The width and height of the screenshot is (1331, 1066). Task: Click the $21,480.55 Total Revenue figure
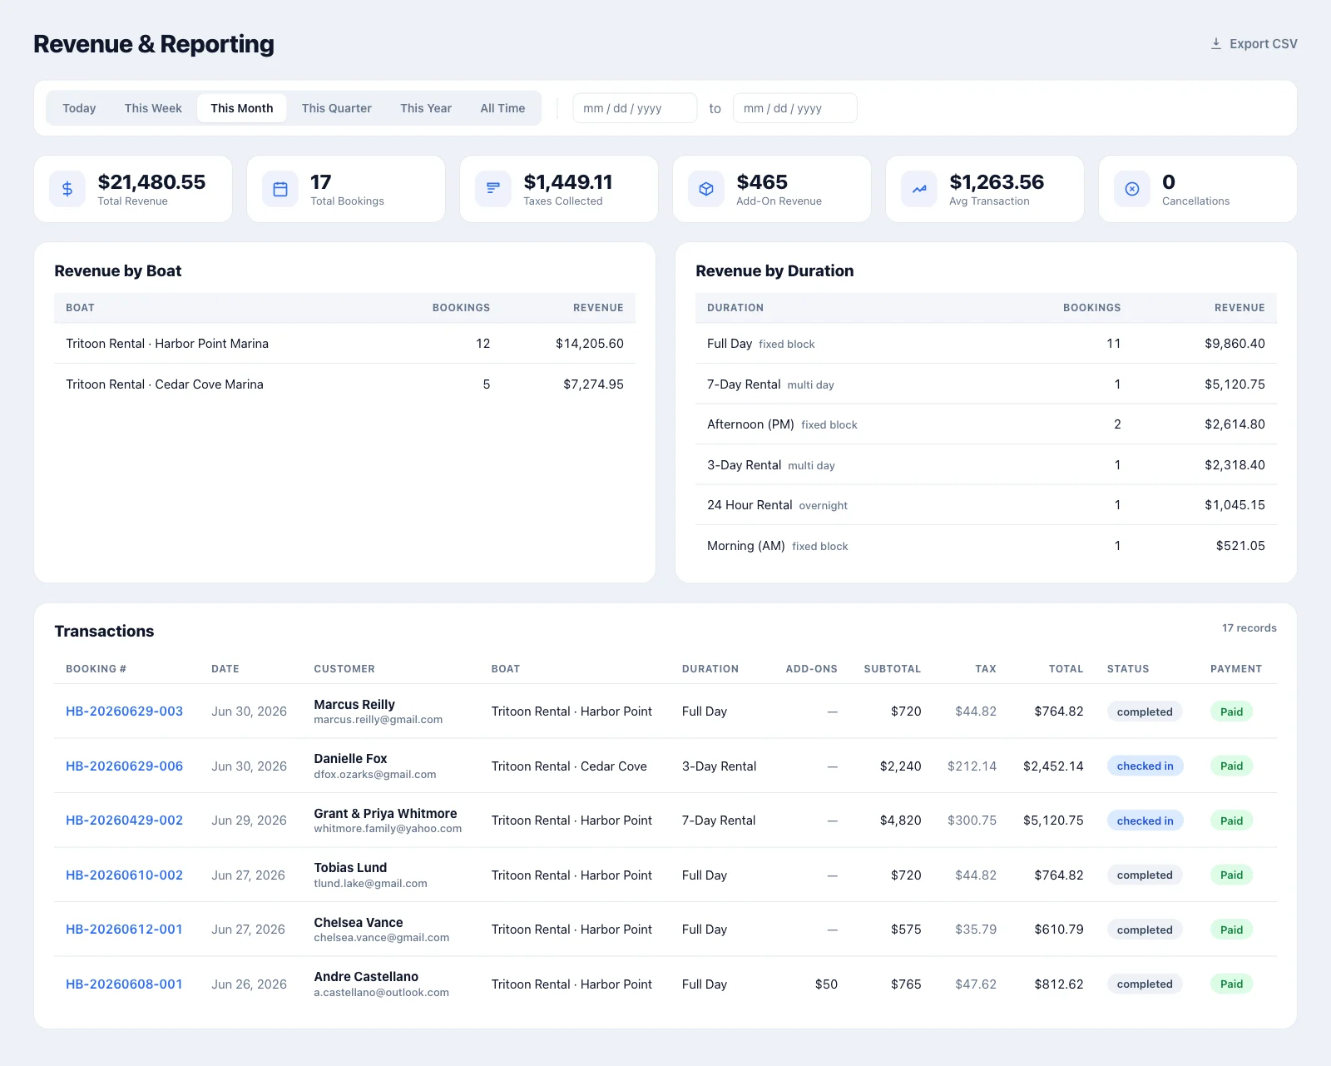[151, 182]
